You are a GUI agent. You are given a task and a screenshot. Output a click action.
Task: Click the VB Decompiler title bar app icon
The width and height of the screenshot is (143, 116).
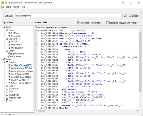(2, 2)
